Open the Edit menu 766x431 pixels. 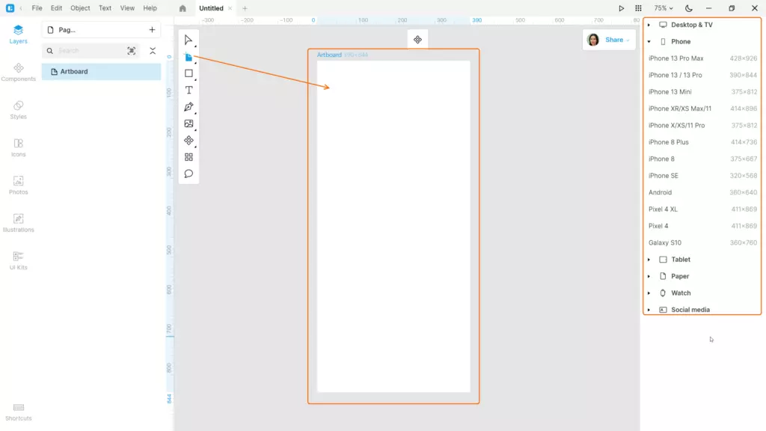tap(56, 8)
